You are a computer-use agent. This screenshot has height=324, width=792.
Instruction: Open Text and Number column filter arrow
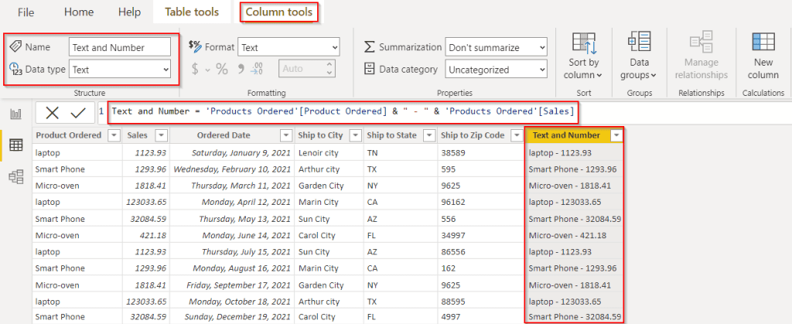[616, 135]
